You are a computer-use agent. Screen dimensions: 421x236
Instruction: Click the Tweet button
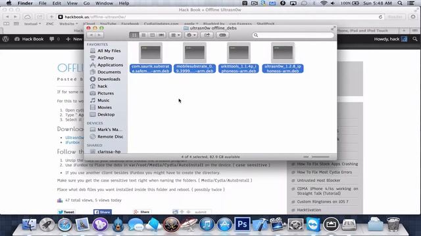66,212
